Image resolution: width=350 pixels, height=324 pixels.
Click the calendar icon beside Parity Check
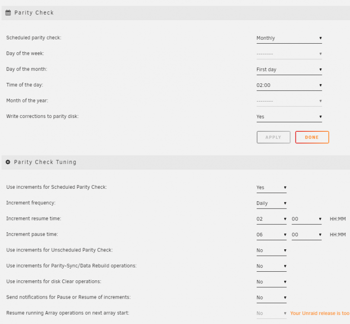click(x=8, y=13)
